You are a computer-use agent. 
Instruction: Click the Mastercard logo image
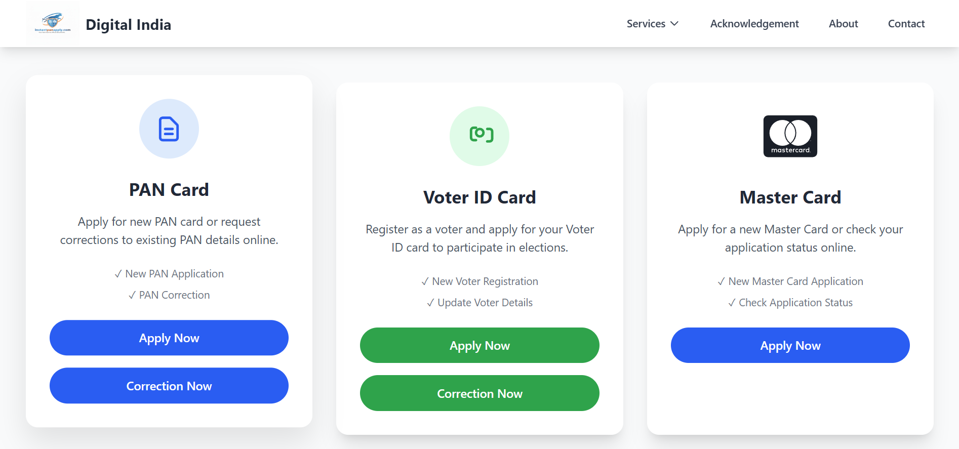pyautogui.click(x=790, y=136)
